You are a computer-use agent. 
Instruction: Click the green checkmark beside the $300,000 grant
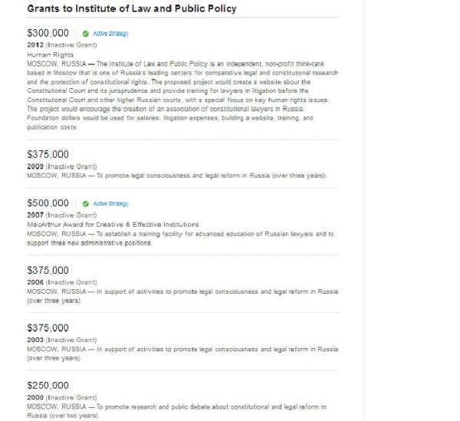pos(86,34)
